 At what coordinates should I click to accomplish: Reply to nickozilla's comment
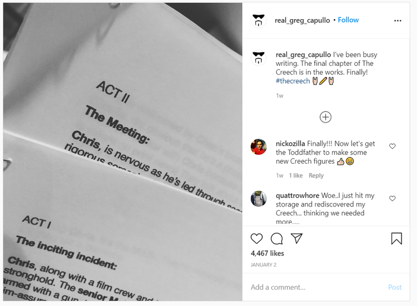click(316, 175)
